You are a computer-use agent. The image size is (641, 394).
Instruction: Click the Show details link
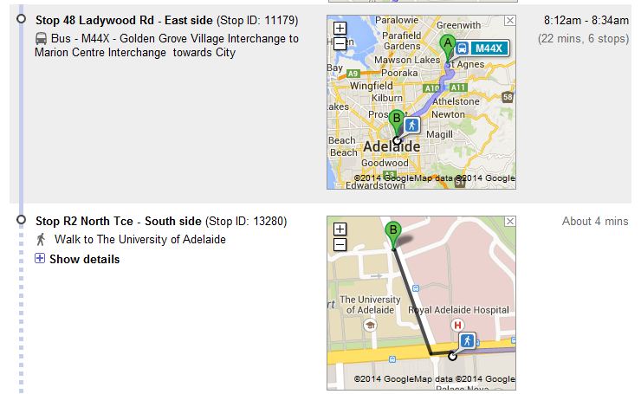pos(84,259)
